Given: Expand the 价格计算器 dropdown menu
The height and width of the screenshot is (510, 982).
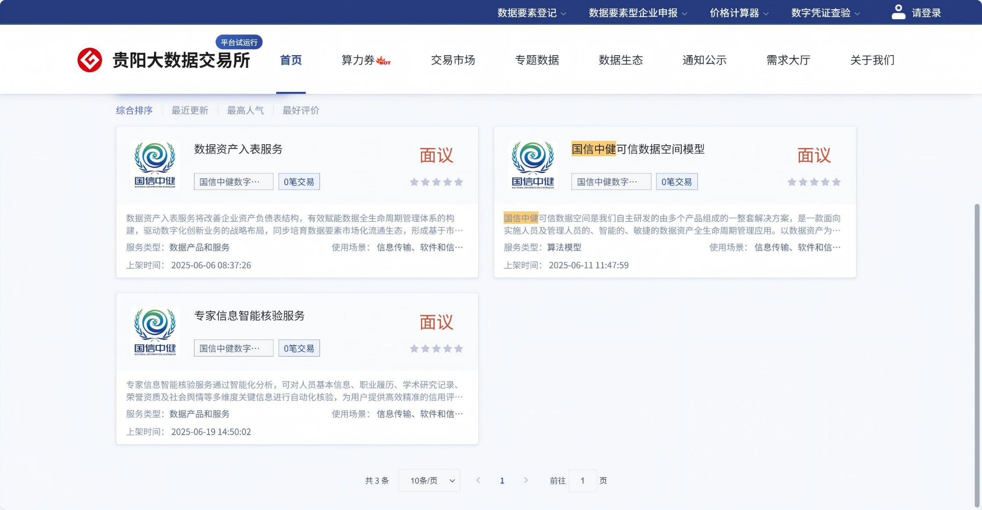Looking at the screenshot, I should tap(739, 13).
